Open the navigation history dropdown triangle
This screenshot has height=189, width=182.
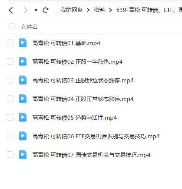tap(36, 10)
